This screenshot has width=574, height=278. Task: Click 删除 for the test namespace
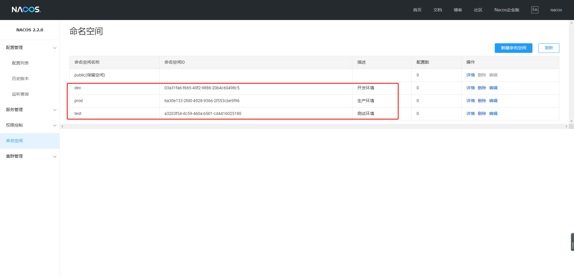click(482, 113)
